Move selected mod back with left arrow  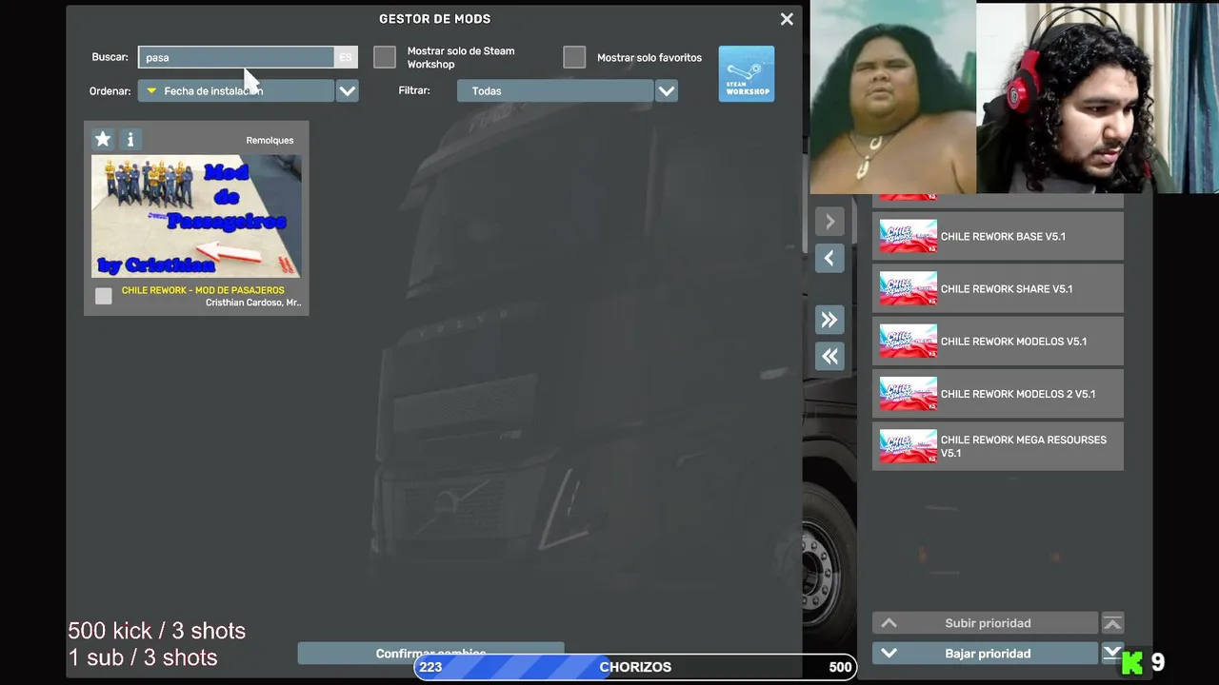point(829,258)
